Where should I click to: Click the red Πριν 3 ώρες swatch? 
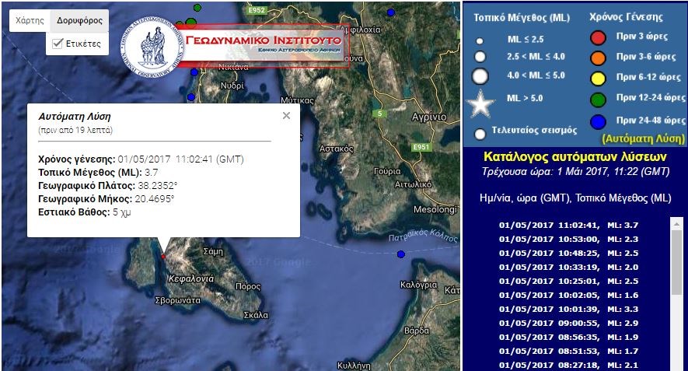click(x=598, y=37)
